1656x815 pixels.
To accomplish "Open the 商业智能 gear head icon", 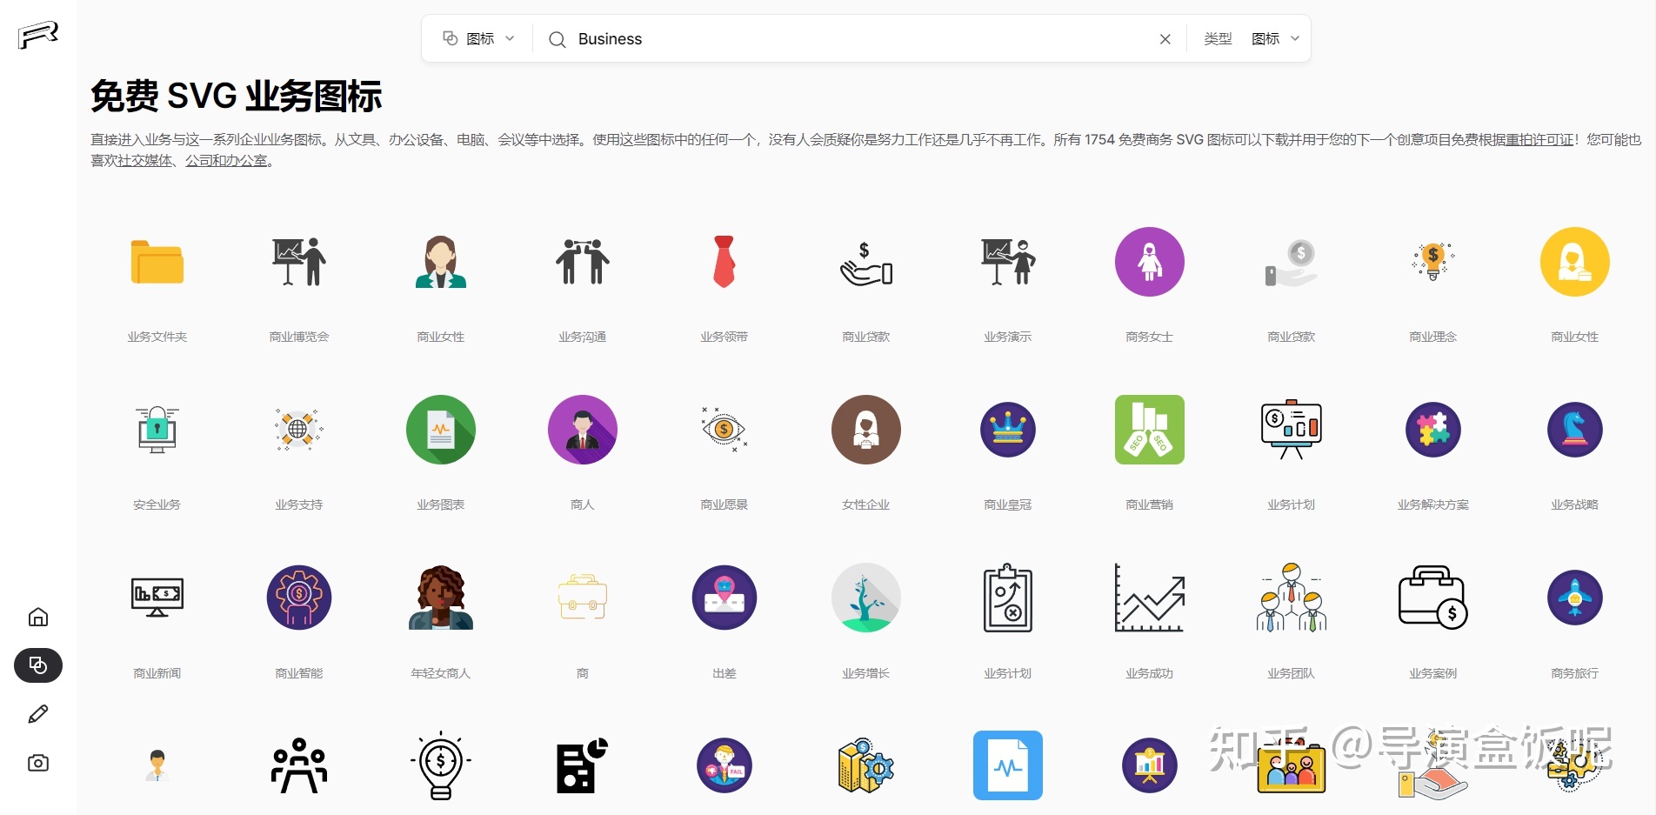I will (299, 598).
